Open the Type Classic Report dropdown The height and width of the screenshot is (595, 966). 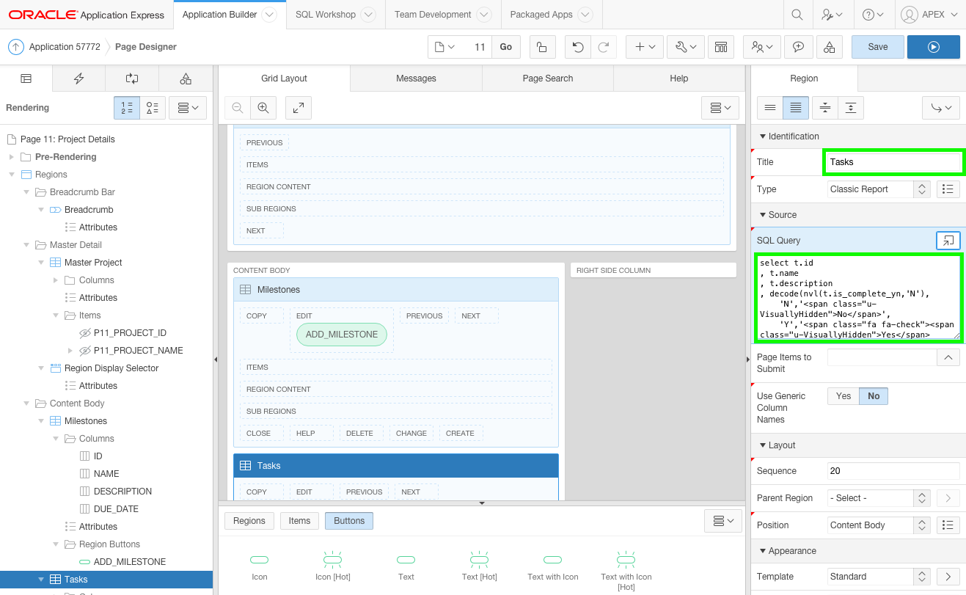(x=879, y=189)
